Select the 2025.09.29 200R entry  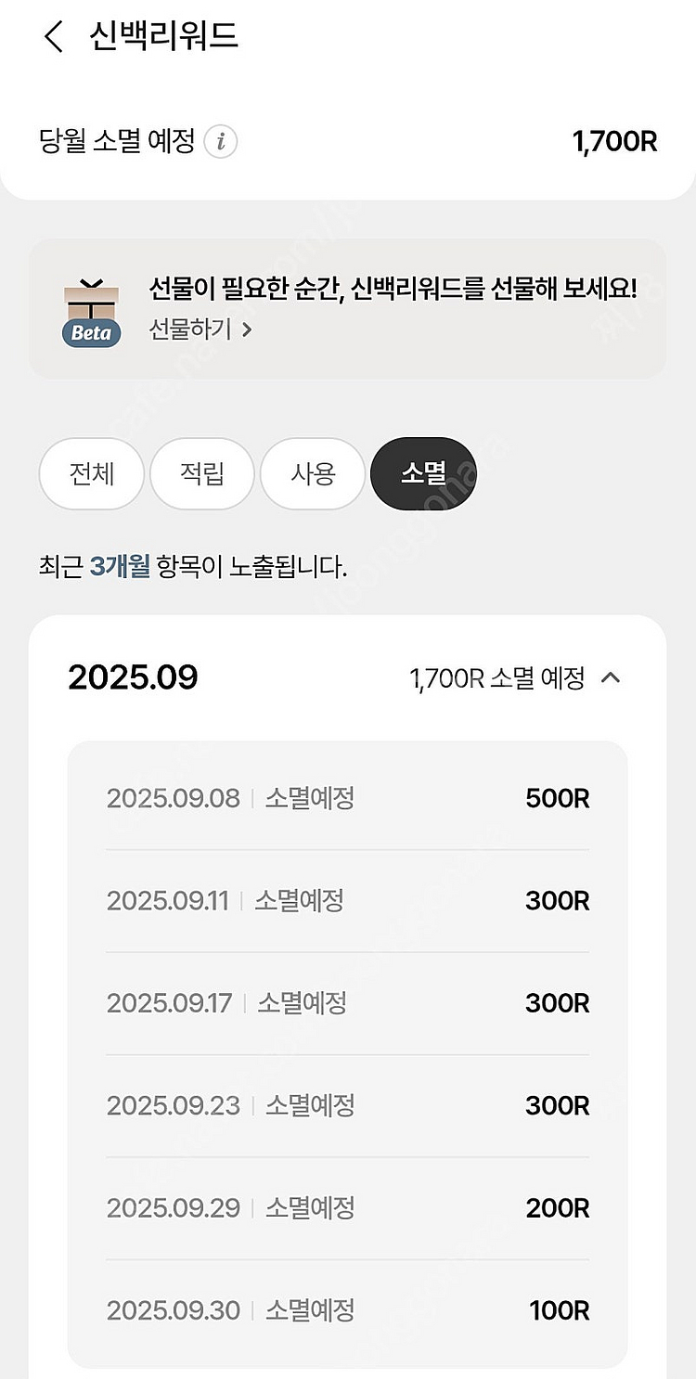(347, 1208)
